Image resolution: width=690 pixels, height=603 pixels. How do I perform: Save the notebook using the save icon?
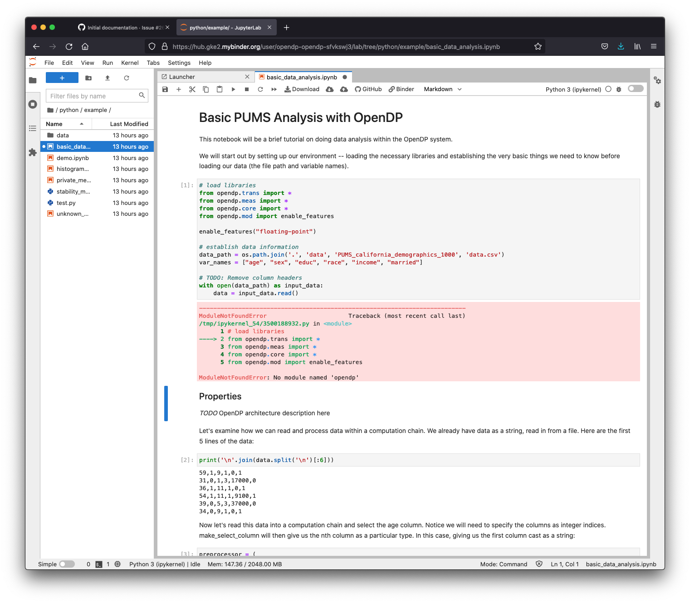point(165,89)
